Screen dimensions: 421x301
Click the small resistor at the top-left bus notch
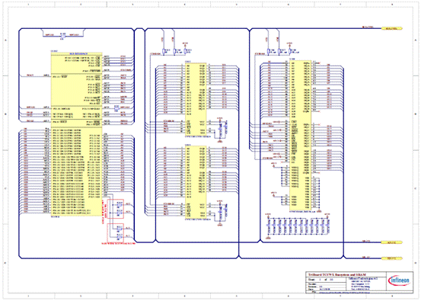(62, 36)
